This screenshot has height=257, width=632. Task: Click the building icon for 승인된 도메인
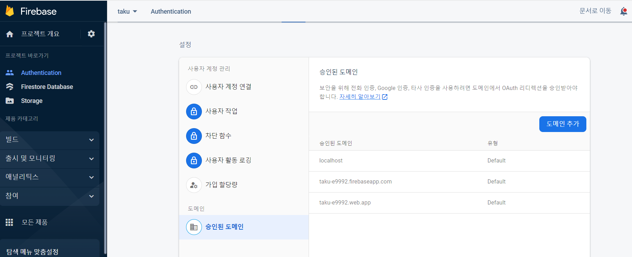(194, 227)
